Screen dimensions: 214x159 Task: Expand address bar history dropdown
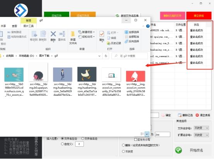pos(99,56)
